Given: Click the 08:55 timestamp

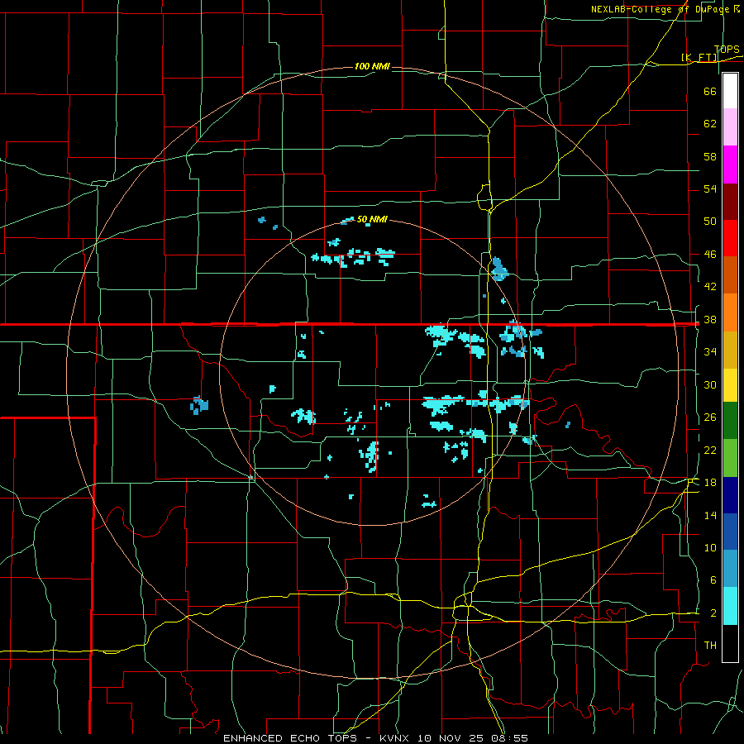Looking at the screenshot, I should 511,738.
